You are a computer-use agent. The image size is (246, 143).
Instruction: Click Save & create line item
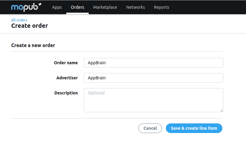pyautogui.click(x=194, y=128)
